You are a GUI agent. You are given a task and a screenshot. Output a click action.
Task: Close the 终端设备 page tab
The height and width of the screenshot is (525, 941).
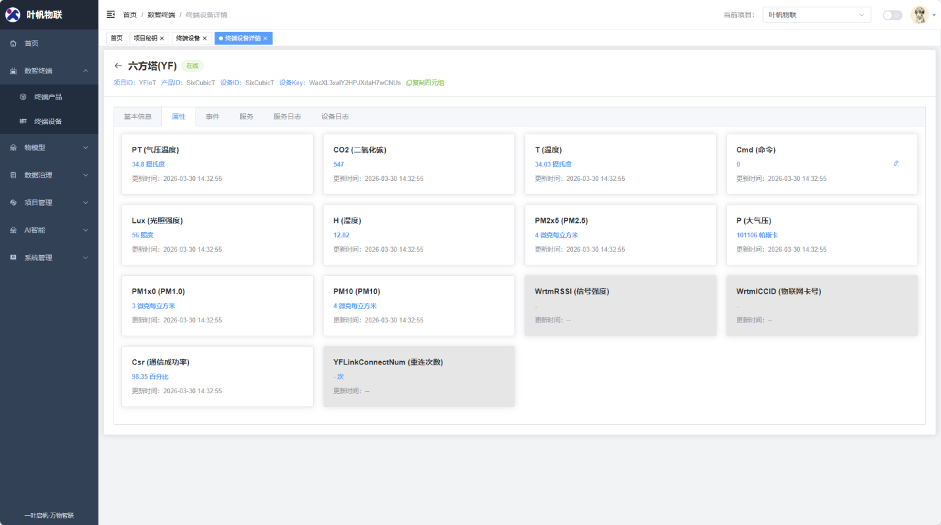point(205,39)
